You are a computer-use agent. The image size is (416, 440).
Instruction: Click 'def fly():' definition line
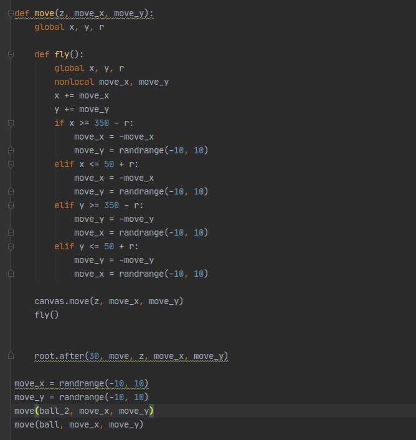tap(59, 54)
